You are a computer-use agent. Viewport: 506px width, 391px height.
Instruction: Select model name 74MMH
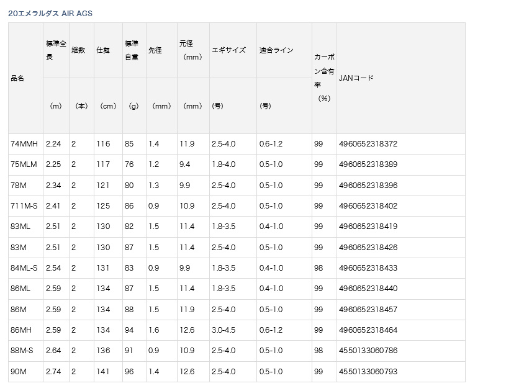(24, 144)
